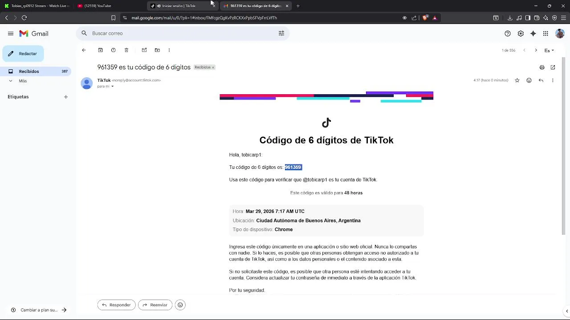Delete this email with the trash icon
Screen dimensions: 570x320
point(126,50)
